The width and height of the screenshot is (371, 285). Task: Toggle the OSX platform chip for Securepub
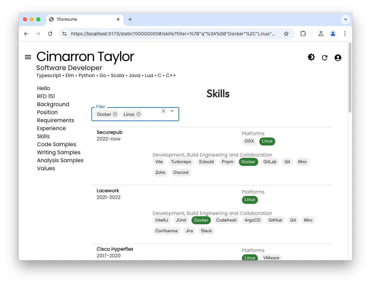(x=249, y=141)
